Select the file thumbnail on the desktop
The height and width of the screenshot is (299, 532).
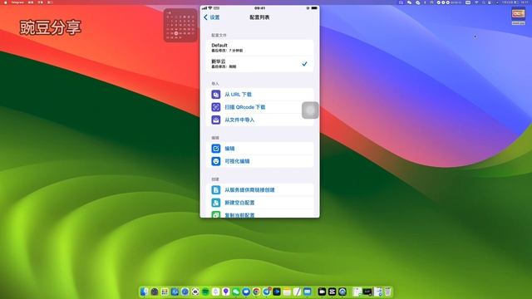(518, 14)
